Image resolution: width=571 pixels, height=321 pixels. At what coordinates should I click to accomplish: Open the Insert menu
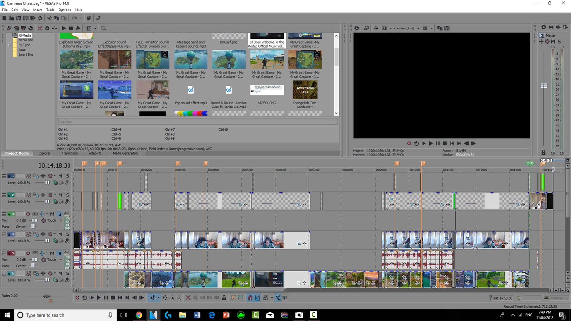[x=37, y=10]
